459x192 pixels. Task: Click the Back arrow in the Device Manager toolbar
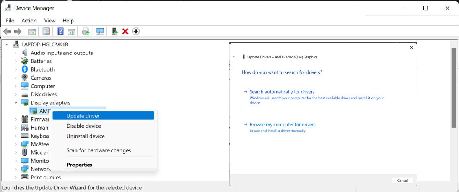point(7,31)
